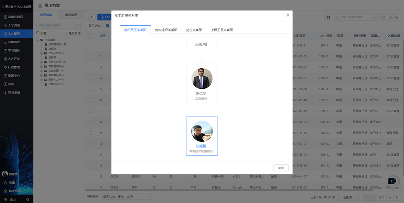Screen dimensions: 404x203
Task: Open 战略与组织 sidebar menu icon
Action: (5, 17)
